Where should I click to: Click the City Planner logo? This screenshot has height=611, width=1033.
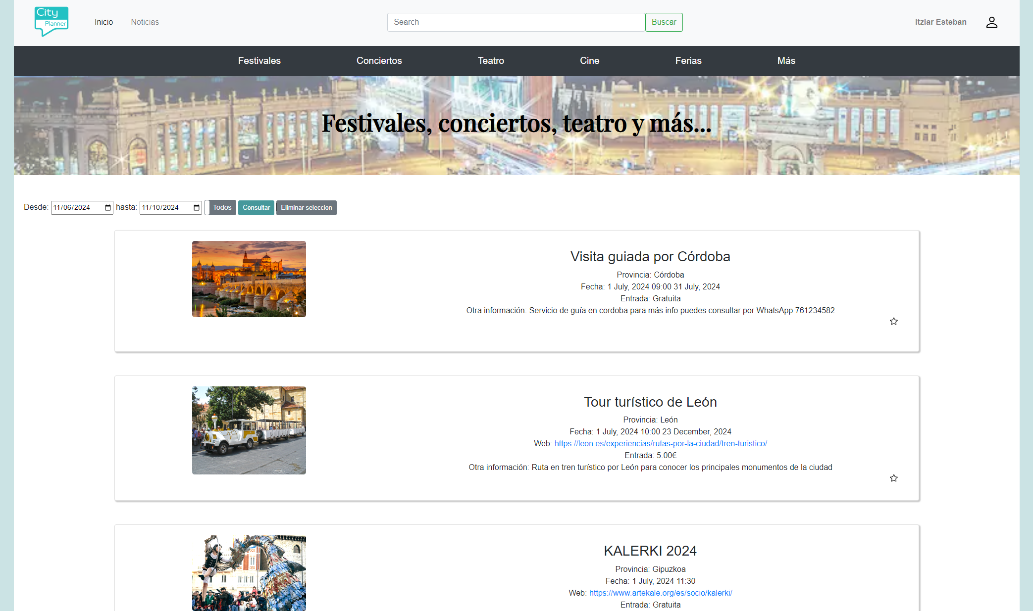[52, 22]
